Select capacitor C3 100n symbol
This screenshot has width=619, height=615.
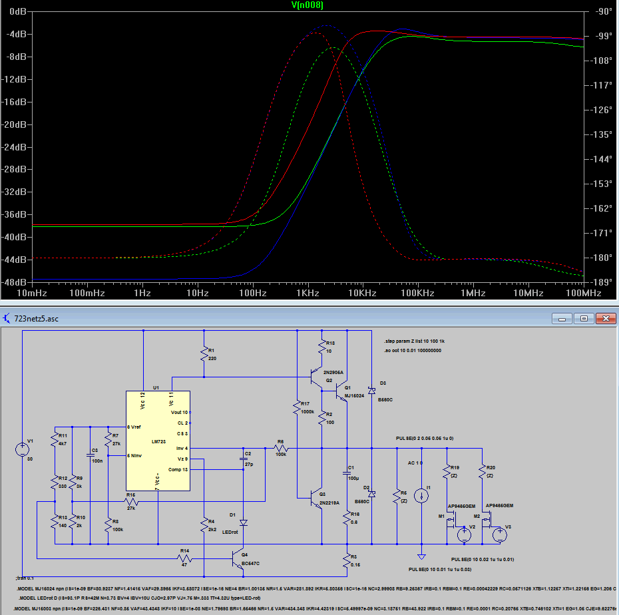[x=91, y=455]
